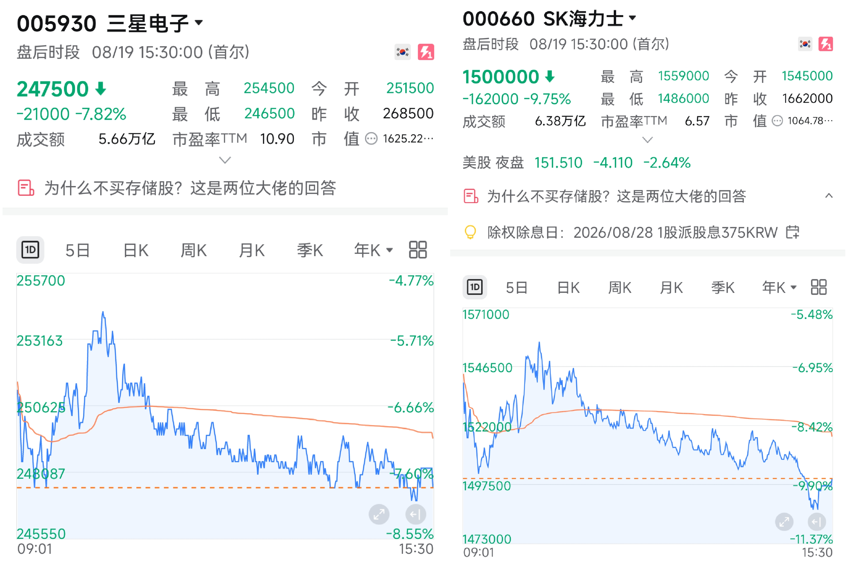Tap Samsung P/E TTM value 10.90

[x=277, y=139]
